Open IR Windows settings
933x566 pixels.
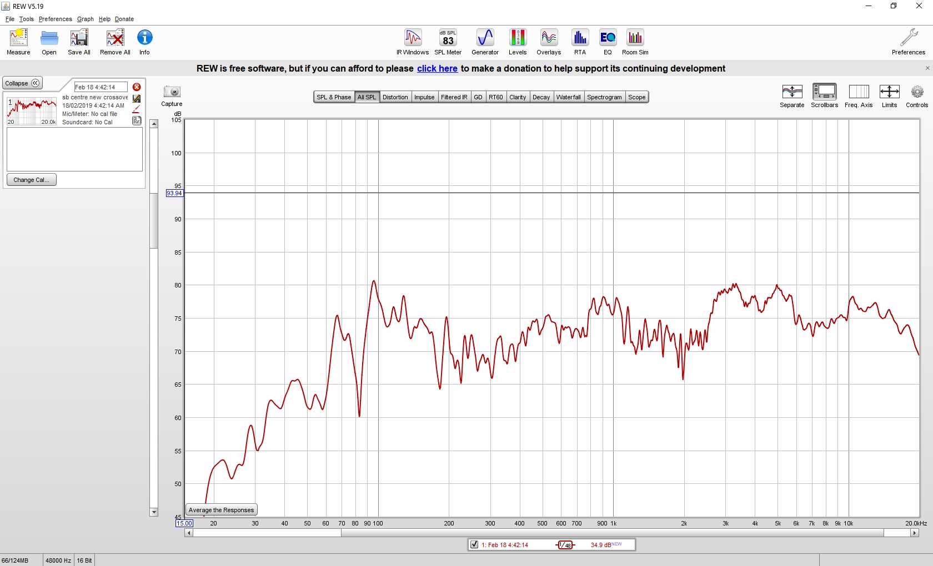point(413,42)
